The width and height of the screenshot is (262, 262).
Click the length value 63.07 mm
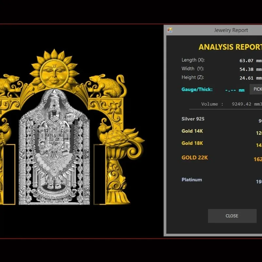(x=251, y=61)
